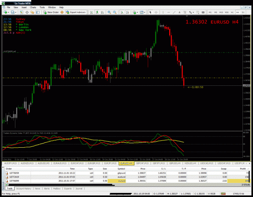253x197 pixels.
Task: Switch timeframe to D1
Action: (x=243, y=12)
